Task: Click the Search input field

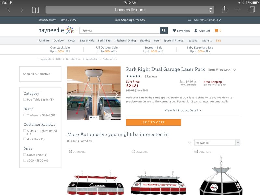Action: (x=120, y=30)
